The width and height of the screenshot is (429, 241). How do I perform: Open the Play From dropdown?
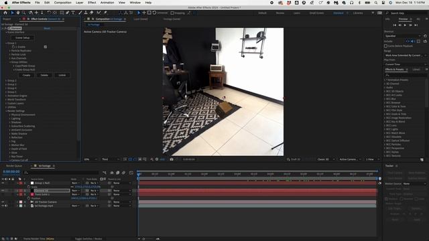[x=406, y=64]
